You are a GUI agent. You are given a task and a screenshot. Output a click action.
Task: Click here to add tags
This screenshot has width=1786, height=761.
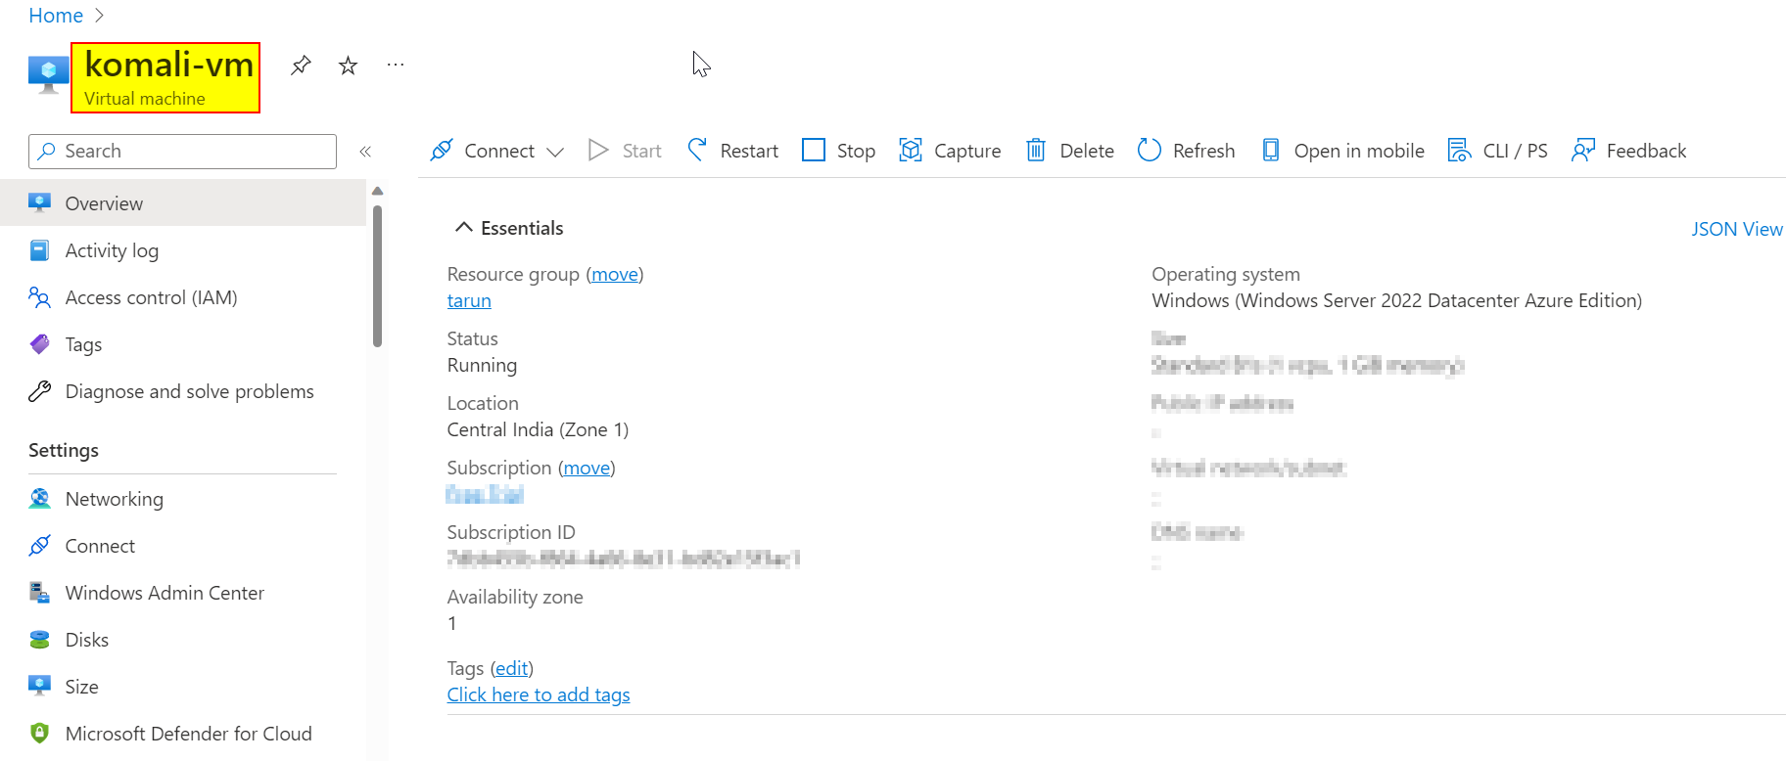coord(539,695)
